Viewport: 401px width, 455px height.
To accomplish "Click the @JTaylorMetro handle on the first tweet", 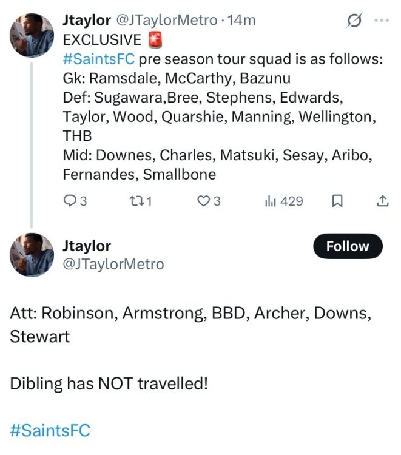I will (166, 20).
